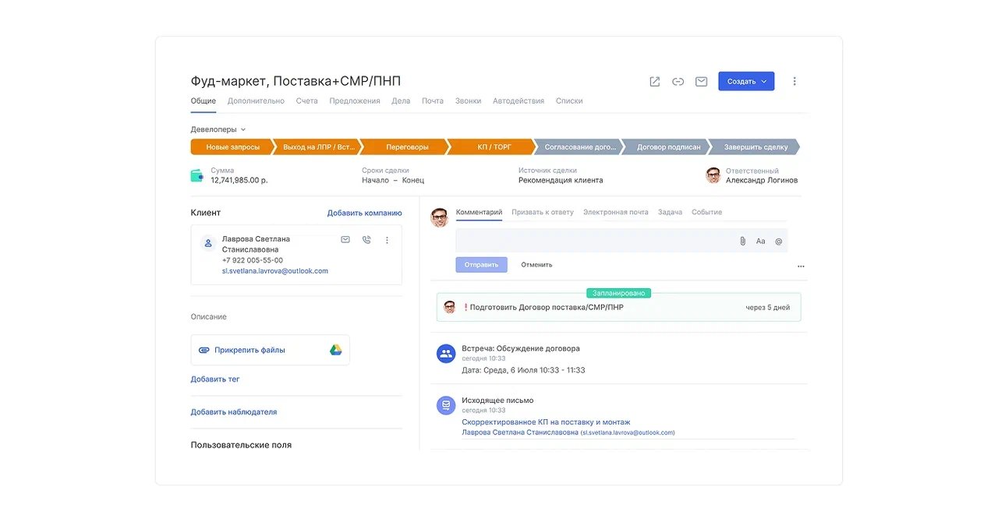Click Добавить наблюдателя link
This screenshot has height=522, width=998.
tap(234, 412)
